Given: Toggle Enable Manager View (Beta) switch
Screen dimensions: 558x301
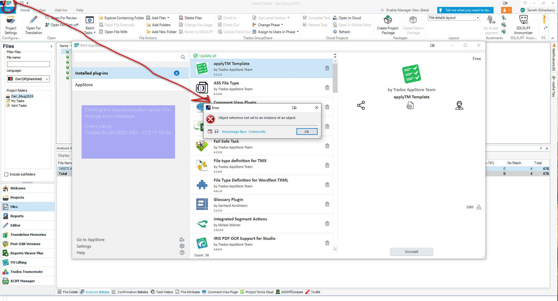Looking at the screenshot, I should (382, 10).
